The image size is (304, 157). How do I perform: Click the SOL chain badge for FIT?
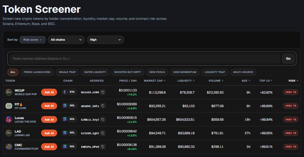72,106
